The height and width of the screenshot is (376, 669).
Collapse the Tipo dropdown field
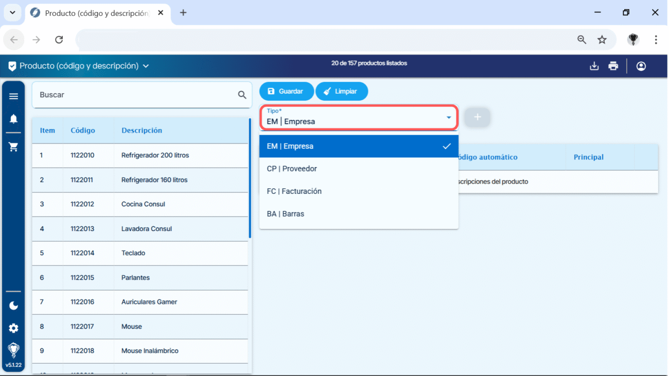[448, 118]
